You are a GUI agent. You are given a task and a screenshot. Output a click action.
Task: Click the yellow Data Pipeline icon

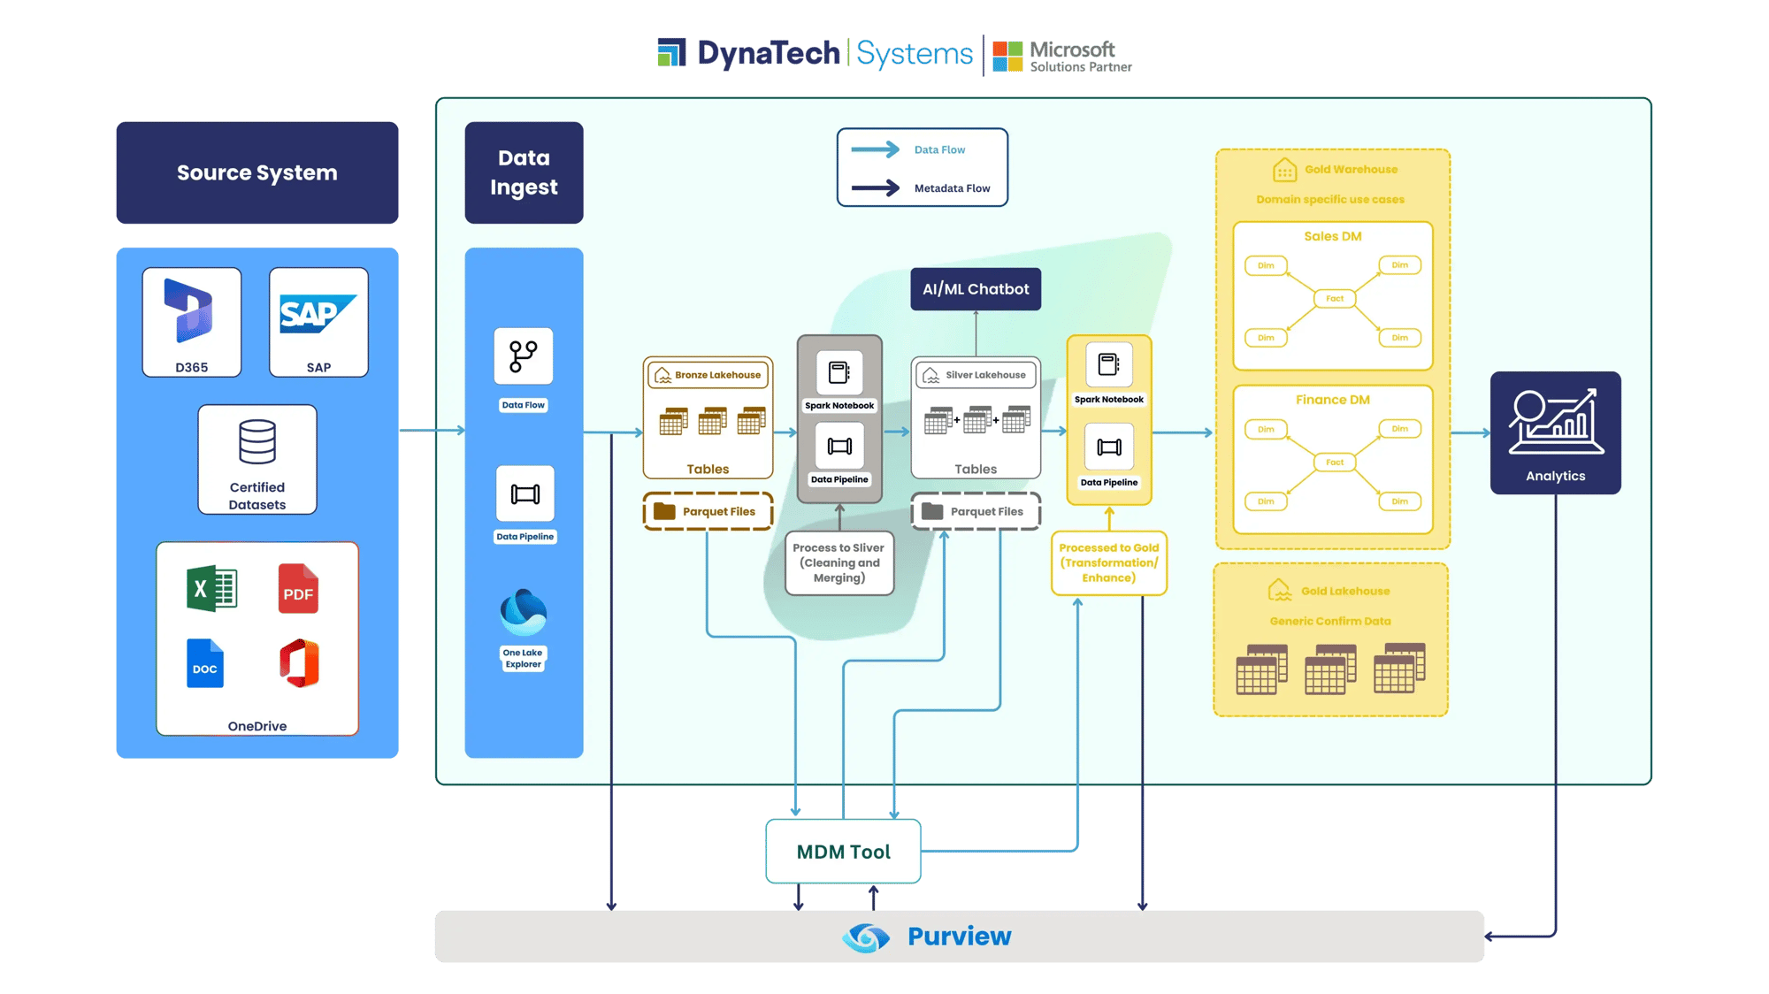pos(1108,447)
